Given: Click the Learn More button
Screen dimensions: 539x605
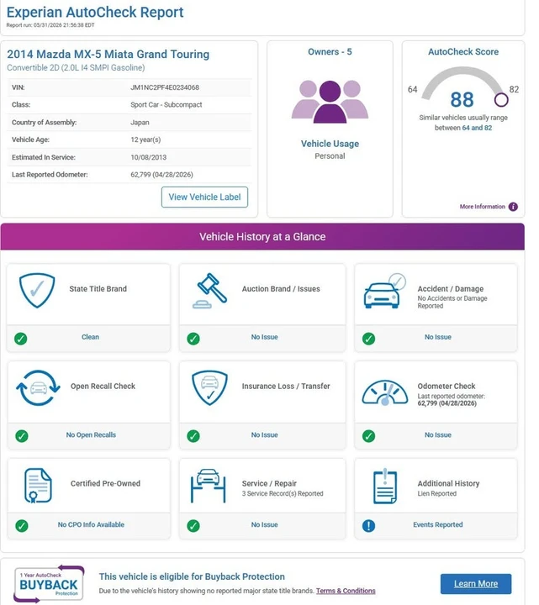Looking at the screenshot, I should [476, 584].
